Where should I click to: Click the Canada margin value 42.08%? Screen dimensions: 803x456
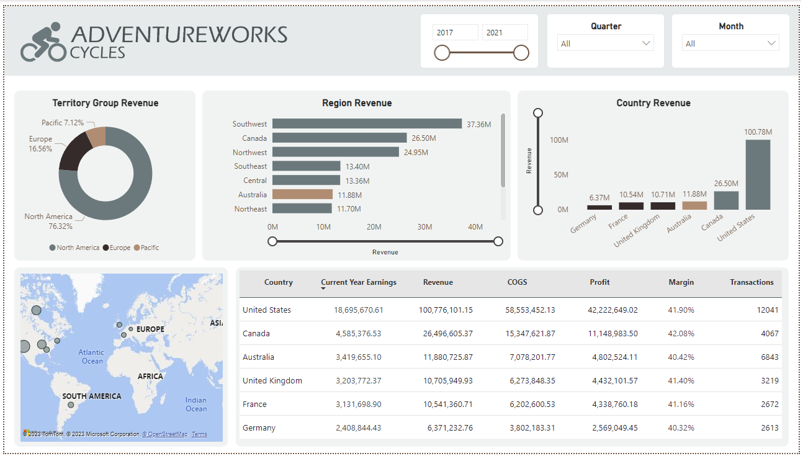tap(681, 333)
